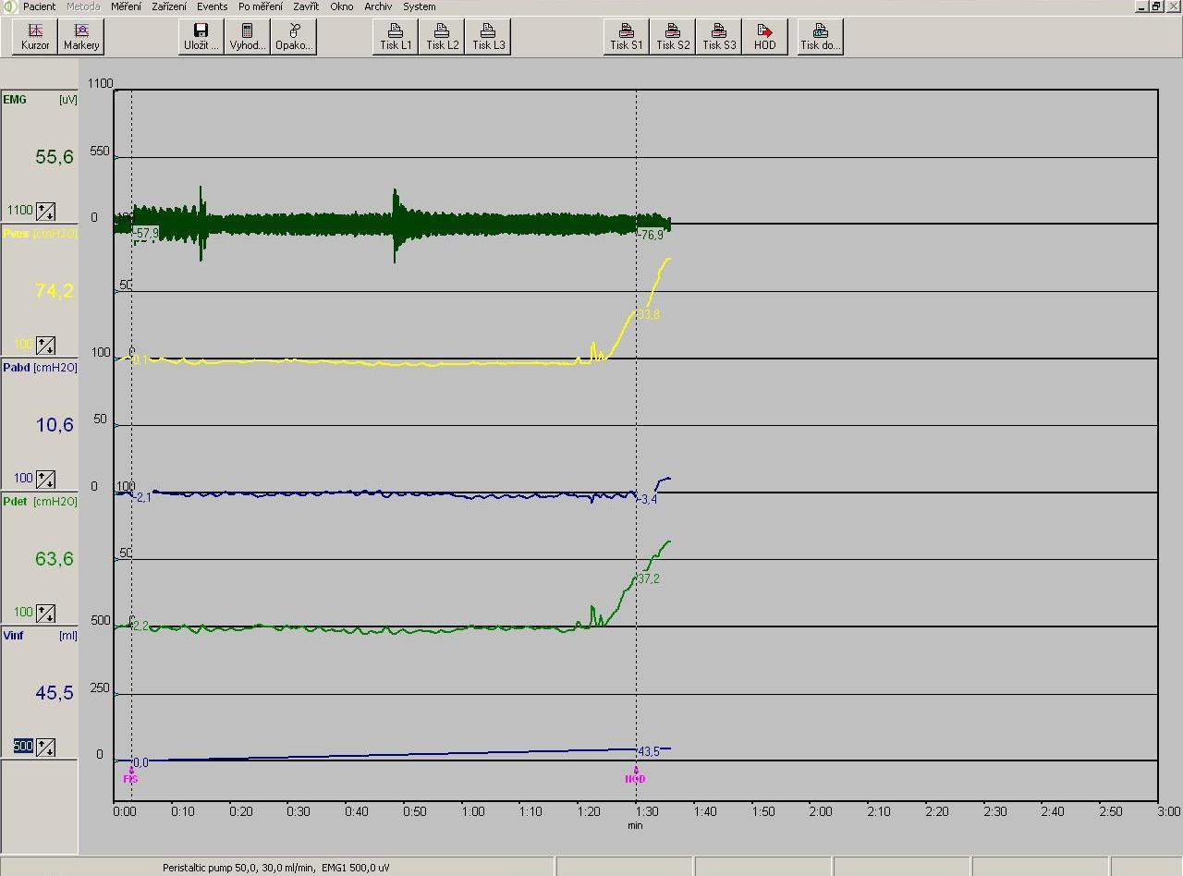This screenshot has width=1183, height=876.
Task: Open the Pacient menu
Action: click(40, 6)
